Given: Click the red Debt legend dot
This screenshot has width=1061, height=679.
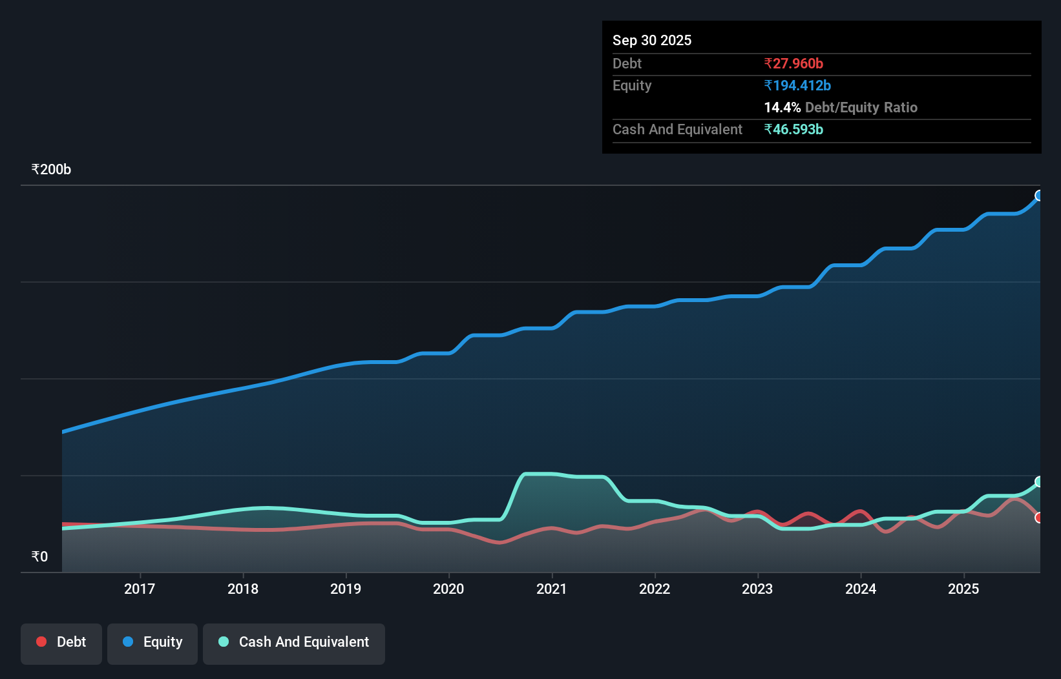Looking at the screenshot, I should tap(40, 641).
